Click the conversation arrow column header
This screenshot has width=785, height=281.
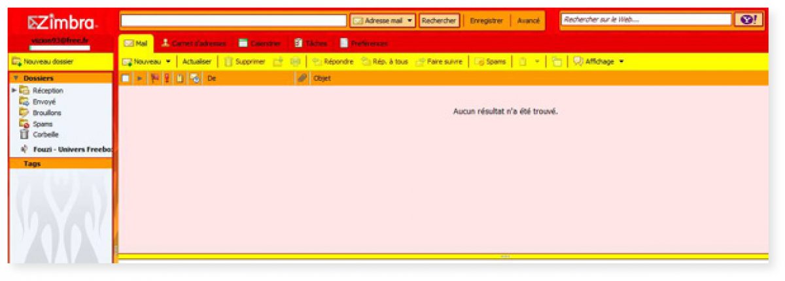coord(139,78)
